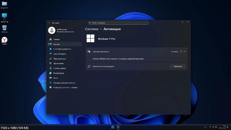The height and width of the screenshot is (130, 231).
Task: Open the Windows Start menu
Action: (x=113, y=127)
